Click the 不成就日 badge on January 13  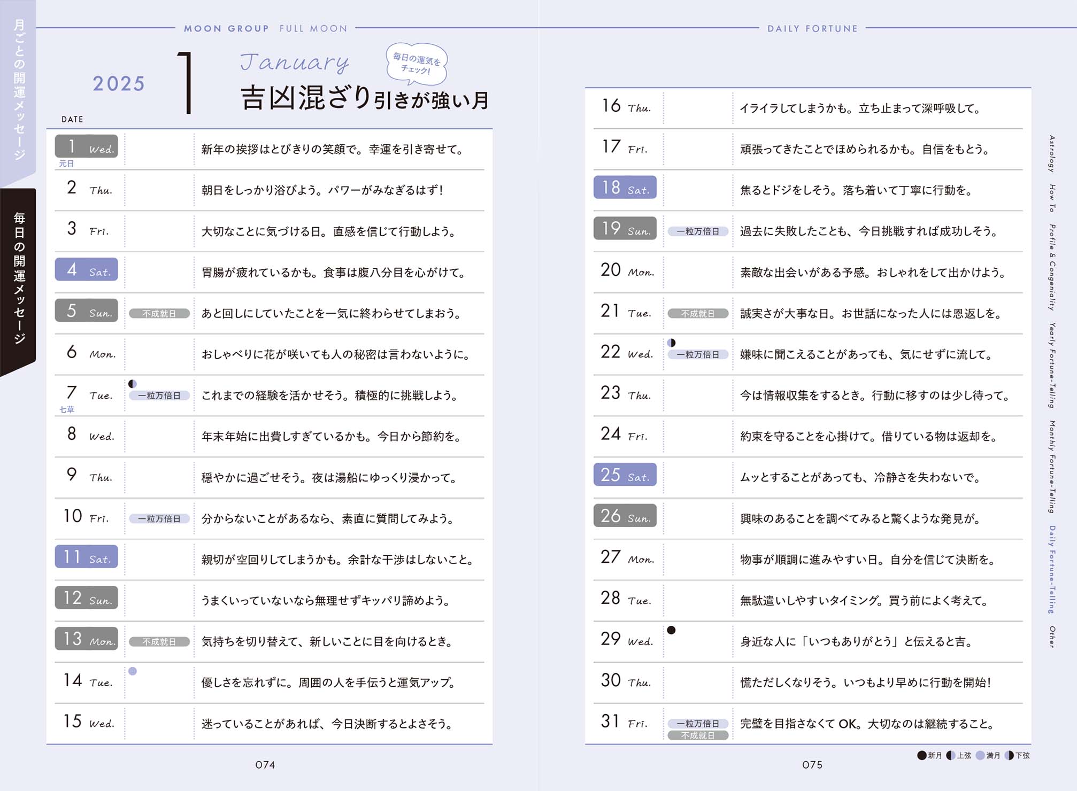tap(159, 641)
